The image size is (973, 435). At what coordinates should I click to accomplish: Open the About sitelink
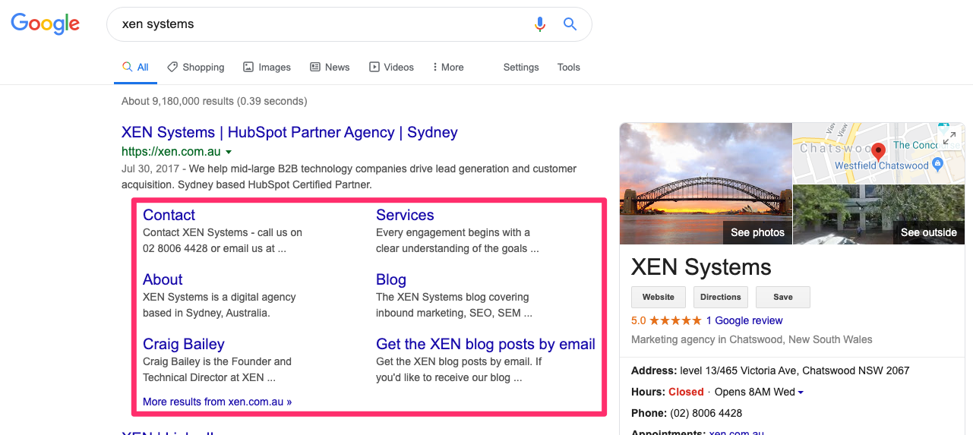163,279
